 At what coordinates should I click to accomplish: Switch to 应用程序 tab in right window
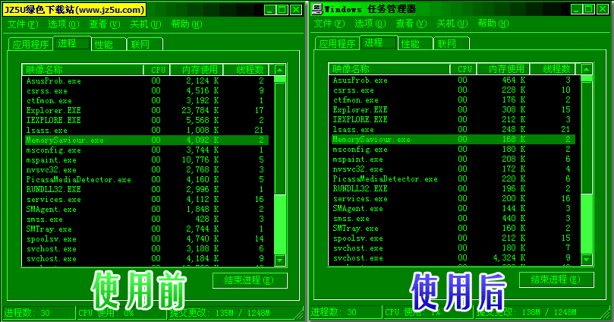tap(337, 43)
